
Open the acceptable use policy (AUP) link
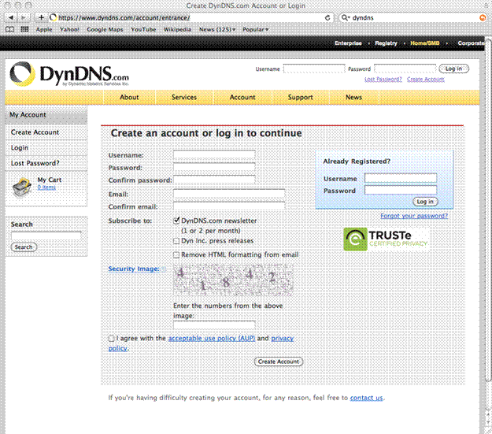pyautogui.click(x=212, y=338)
